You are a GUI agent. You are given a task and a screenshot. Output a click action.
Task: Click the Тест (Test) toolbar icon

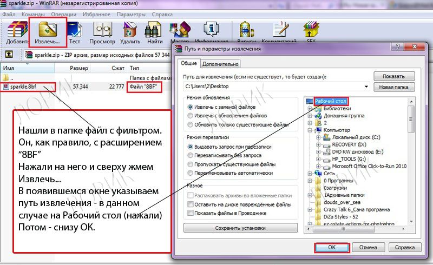coord(75,29)
